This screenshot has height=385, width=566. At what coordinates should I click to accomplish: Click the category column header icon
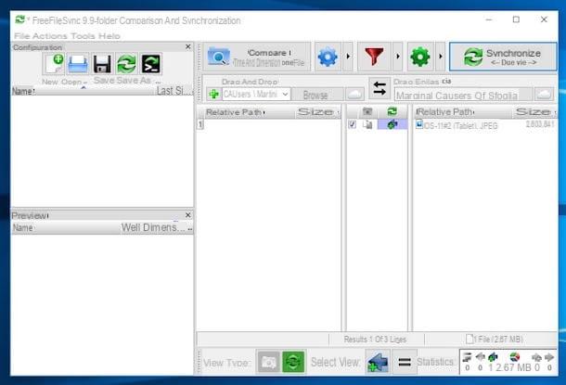click(367, 112)
